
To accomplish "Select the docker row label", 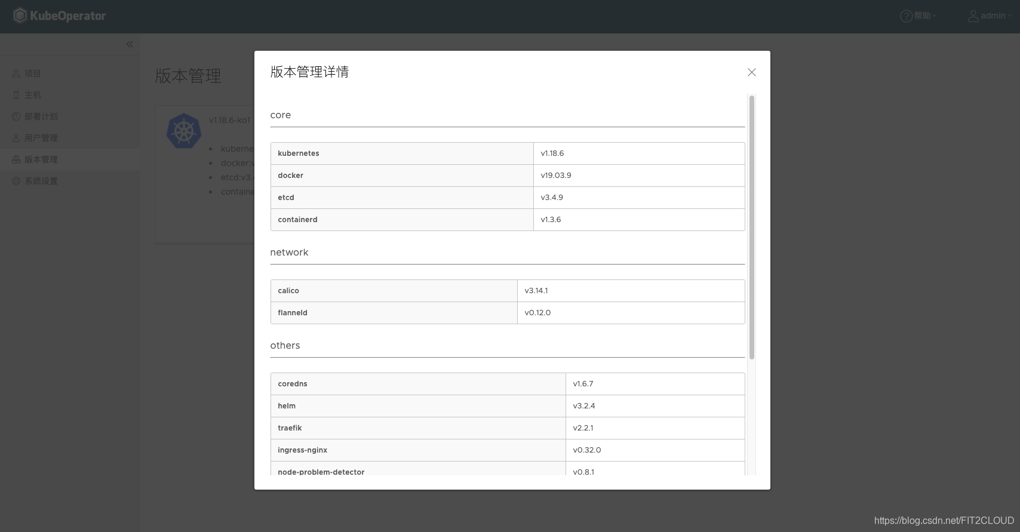I will [290, 176].
